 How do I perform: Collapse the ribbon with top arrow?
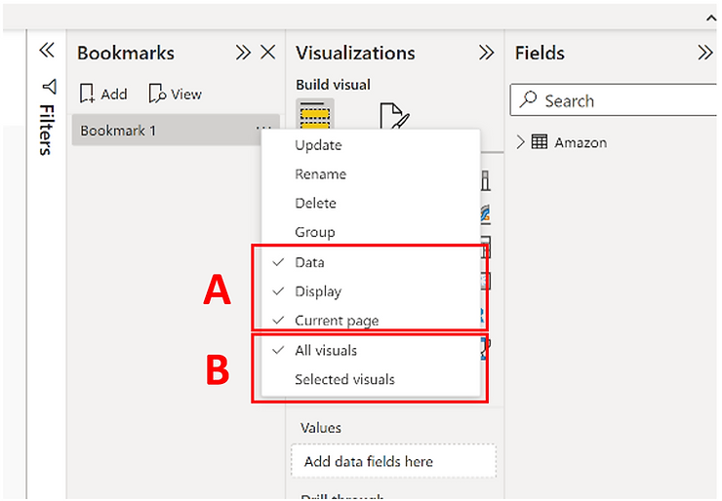(711, 19)
